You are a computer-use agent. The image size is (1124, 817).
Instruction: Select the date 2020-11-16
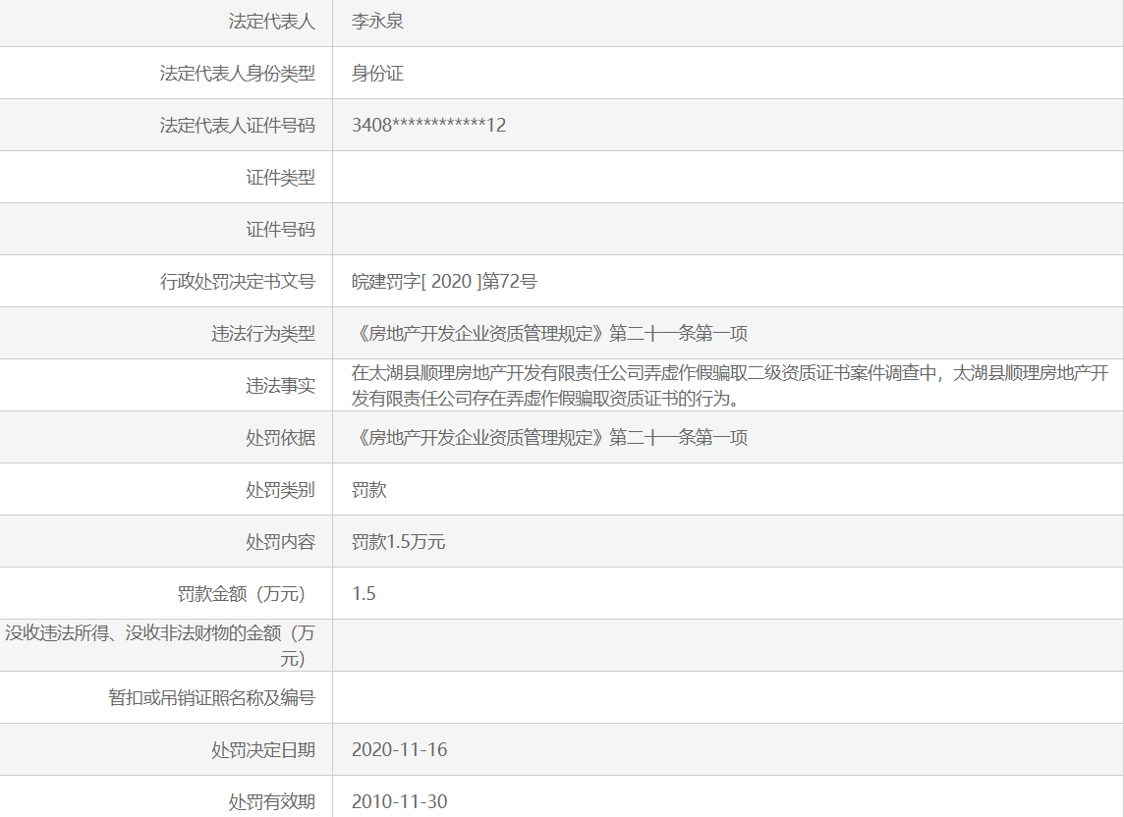coord(399,750)
